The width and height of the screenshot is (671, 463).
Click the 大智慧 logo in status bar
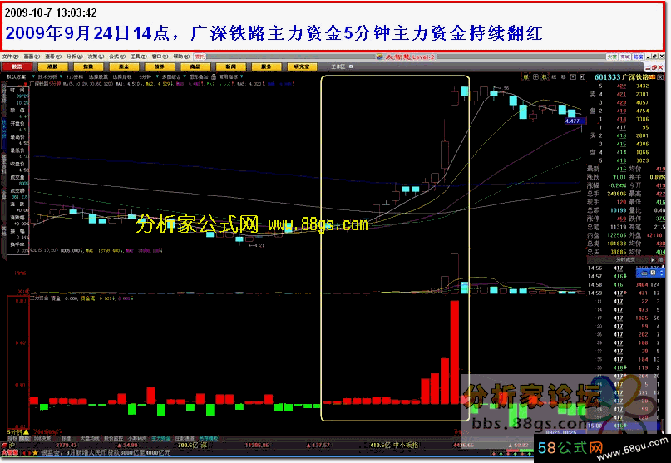[9, 452]
